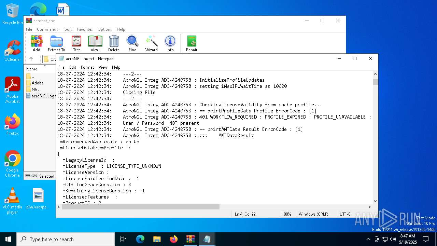Click the Windows Start button
The width and height of the screenshot is (437, 246).
[8, 239]
